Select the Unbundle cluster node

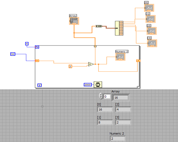[x=119, y=28]
